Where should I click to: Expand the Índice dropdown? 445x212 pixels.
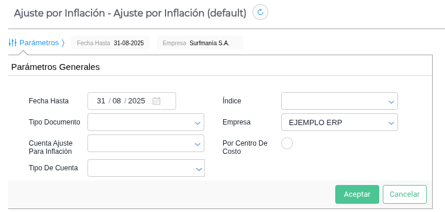(x=339, y=101)
